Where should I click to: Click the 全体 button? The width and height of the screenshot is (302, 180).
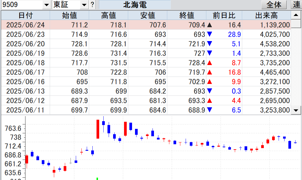(274, 5)
